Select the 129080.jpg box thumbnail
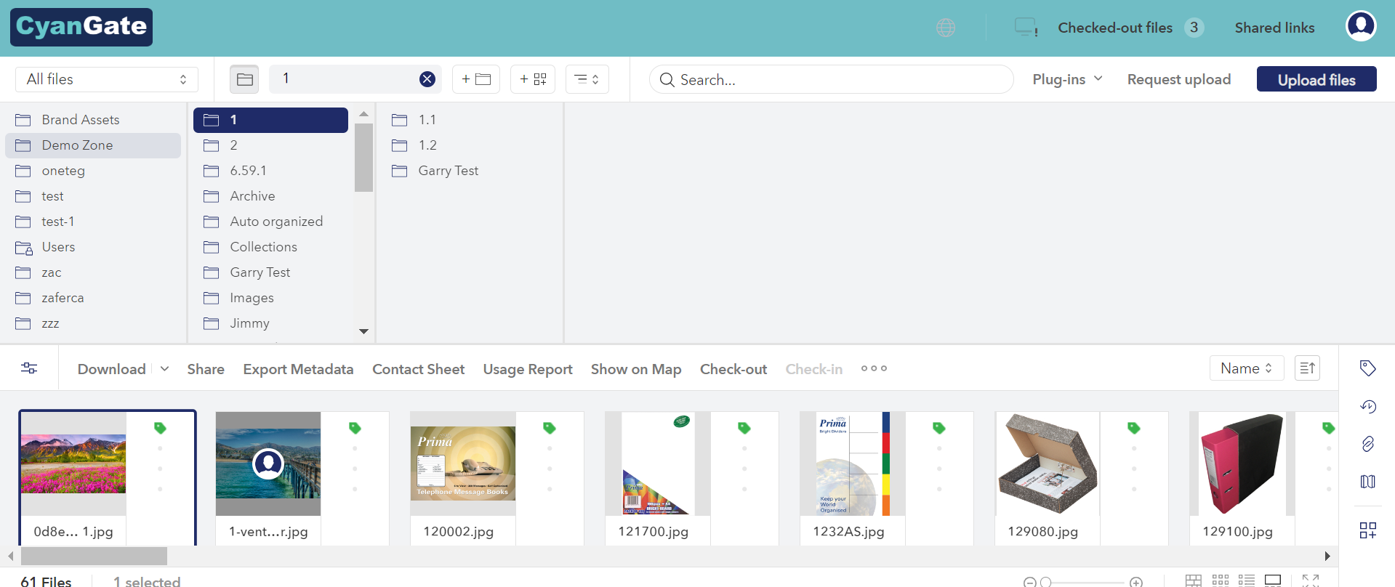 pyautogui.click(x=1047, y=465)
